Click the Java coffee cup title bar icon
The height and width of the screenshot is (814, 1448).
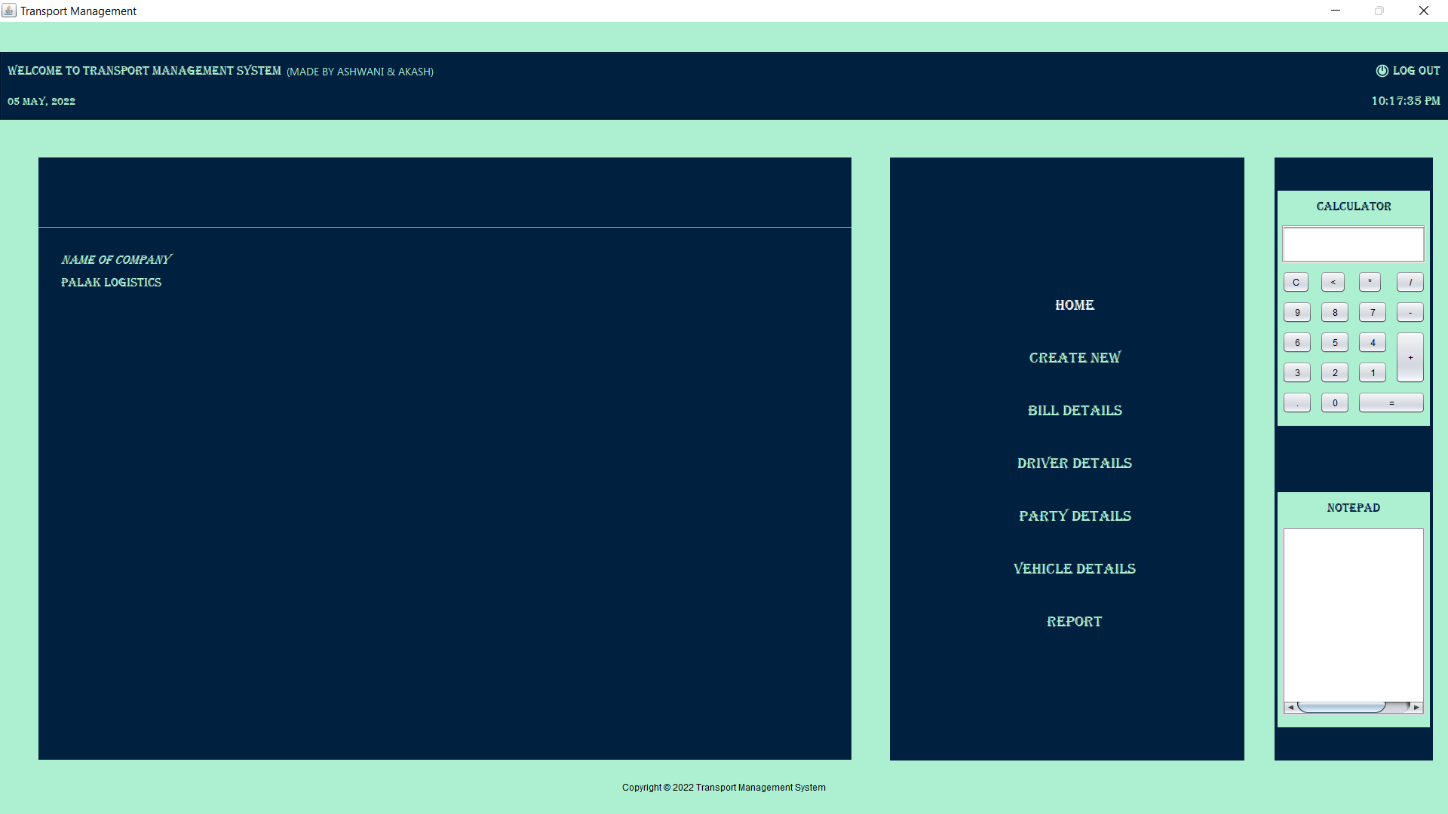click(x=10, y=11)
